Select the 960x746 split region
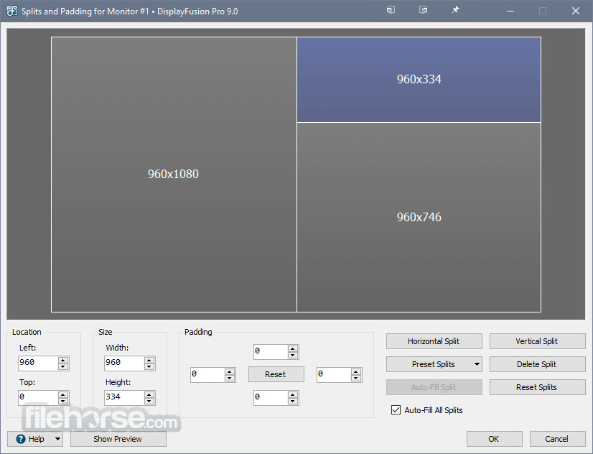The height and width of the screenshot is (454, 593). tap(419, 217)
